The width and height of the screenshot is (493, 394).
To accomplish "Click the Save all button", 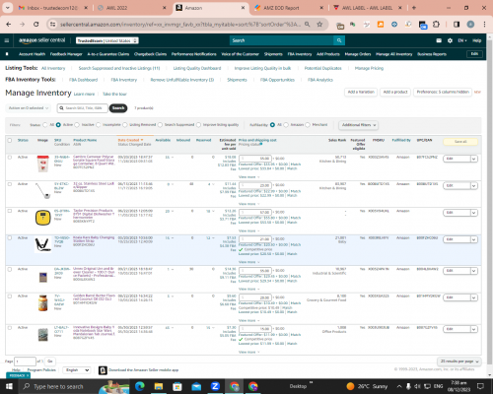I will 460,142.
